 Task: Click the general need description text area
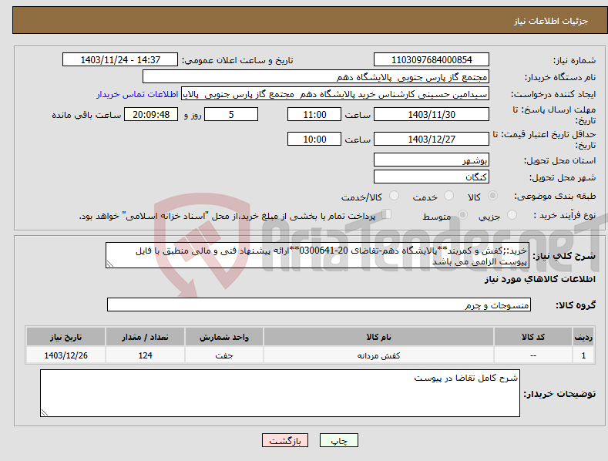click(x=317, y=256)
